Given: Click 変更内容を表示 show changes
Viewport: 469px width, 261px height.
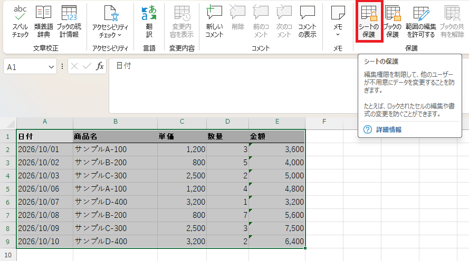Looking at the screenshot, I should (181, 22).
